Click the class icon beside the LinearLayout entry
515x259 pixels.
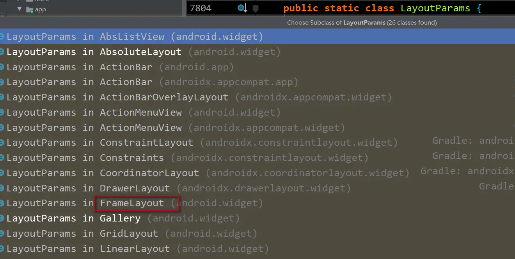coord(2,249)
